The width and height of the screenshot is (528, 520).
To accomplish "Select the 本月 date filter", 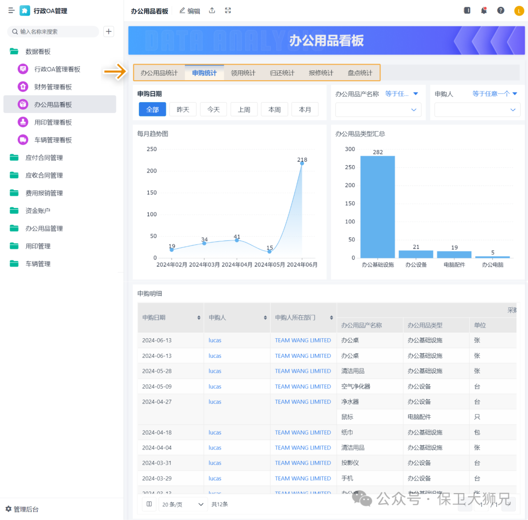I will coord(305,109).
